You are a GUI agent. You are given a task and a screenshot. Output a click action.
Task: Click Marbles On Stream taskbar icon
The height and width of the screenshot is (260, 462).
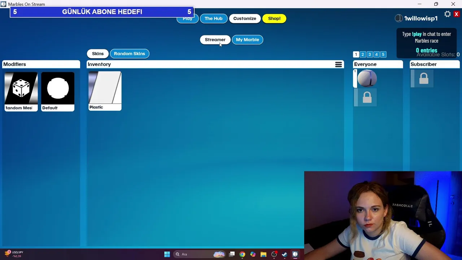coord(295,254)
